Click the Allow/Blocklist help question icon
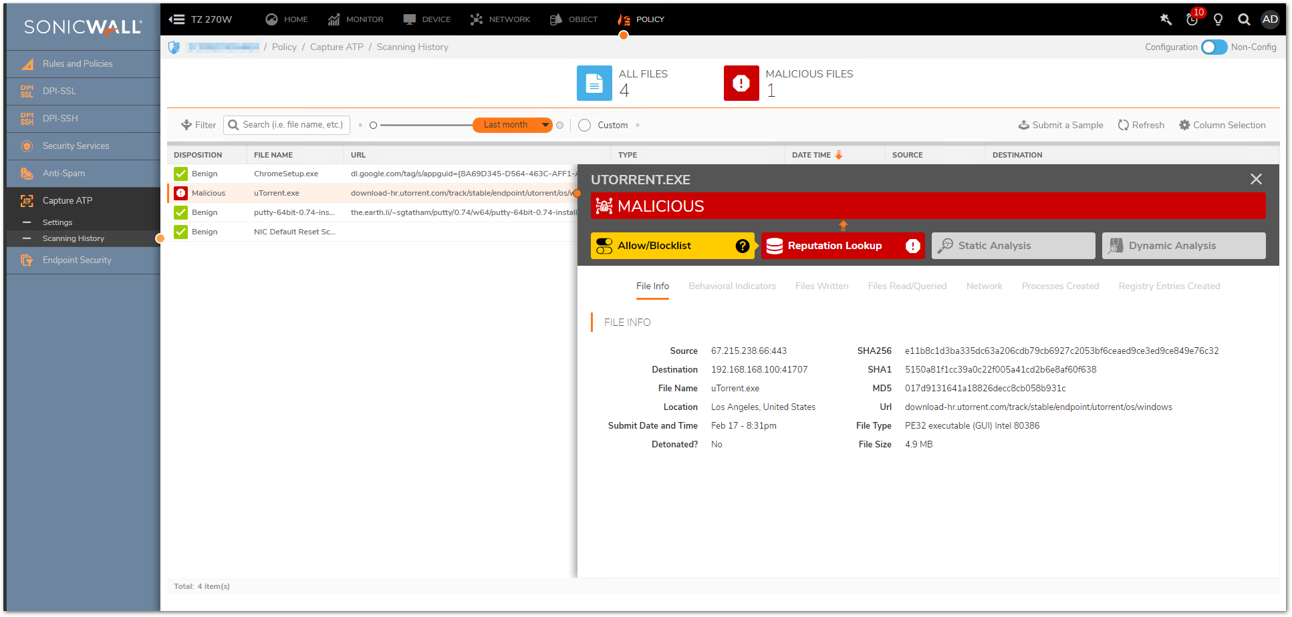This screenshot has height=617, width=1292. point(742,246)
